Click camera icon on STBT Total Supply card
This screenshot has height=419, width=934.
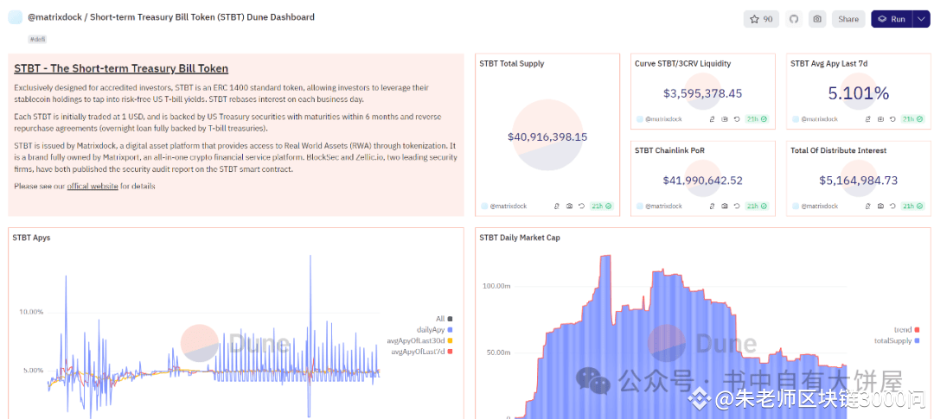pos(569,206)
